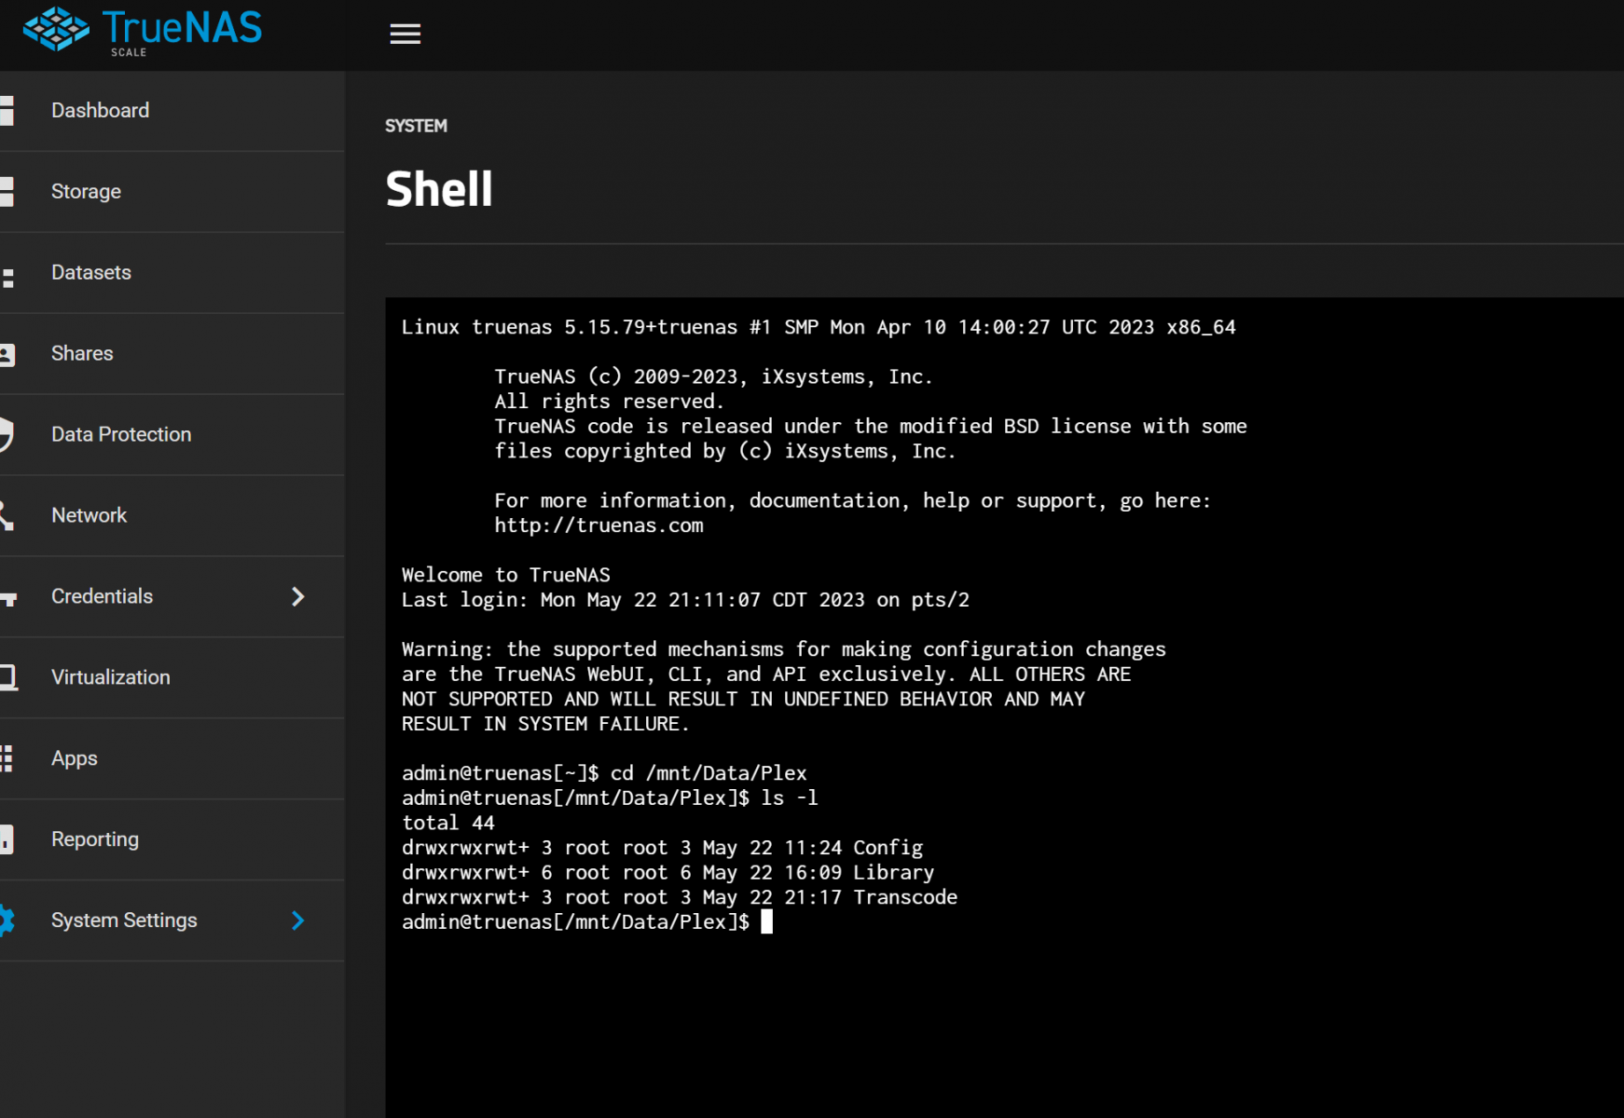Click the Virtualization monitor icon
Image resolution: width=1624 pixels, height=1118 pixels.
click(8, 678)
